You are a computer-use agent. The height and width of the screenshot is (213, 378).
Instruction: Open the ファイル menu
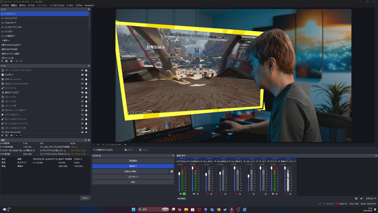click(x=5, y=5)
